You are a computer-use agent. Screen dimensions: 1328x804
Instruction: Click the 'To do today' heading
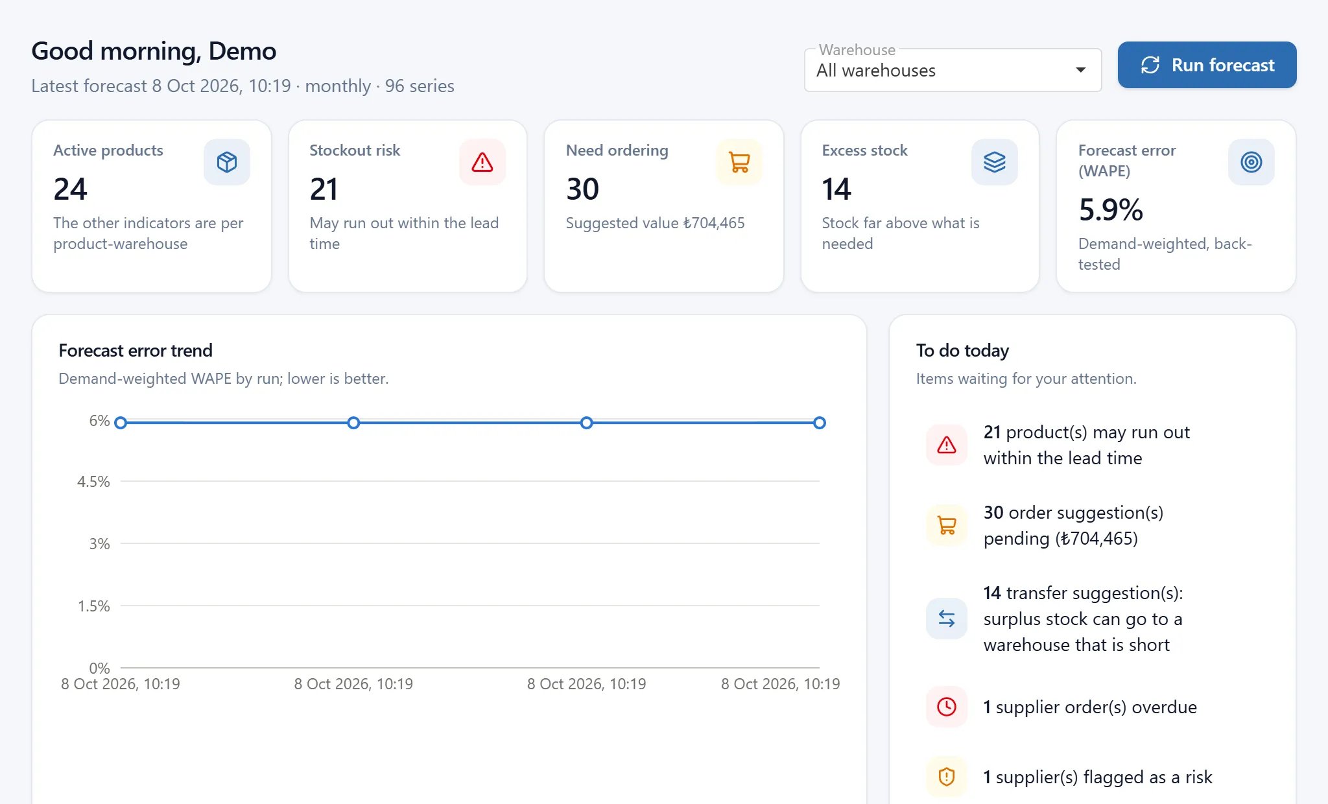point(962,351)
